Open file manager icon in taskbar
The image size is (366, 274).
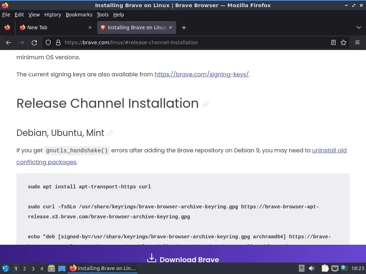[51, 268]
